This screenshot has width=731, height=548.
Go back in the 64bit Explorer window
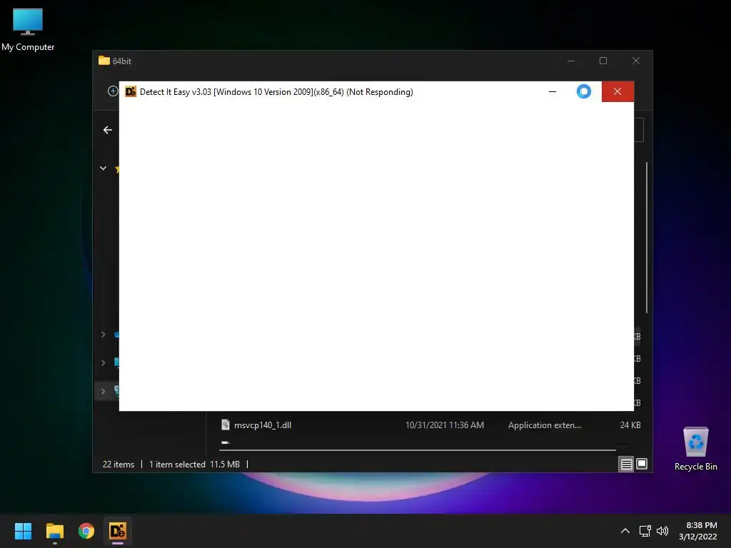tap(108, 130)
